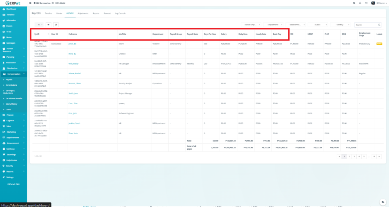Sort the table by SysID column
Viewport: 389px width, 207px height.
coord(37,34)
